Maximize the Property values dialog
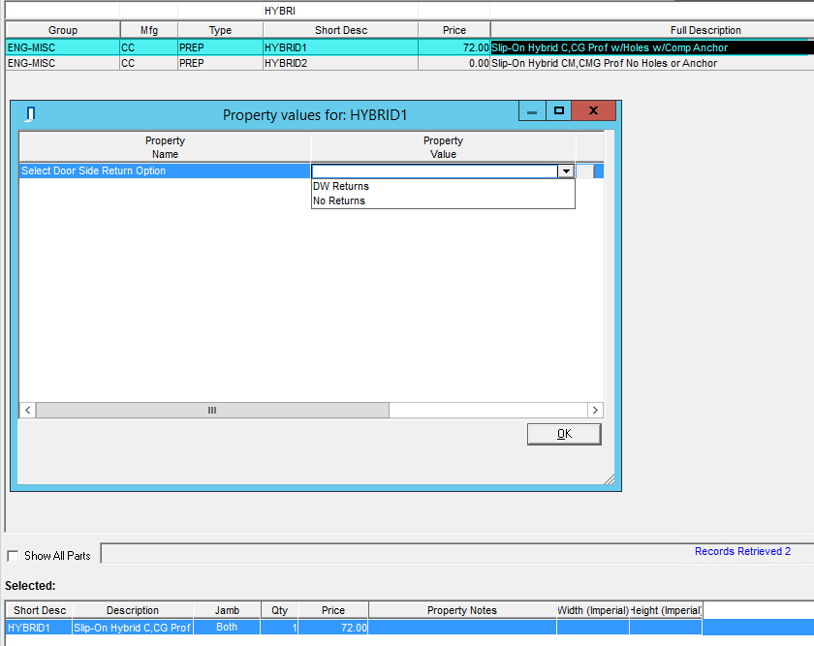The width and height of the screenshot is (814, 646). click(x=558, y=111)
